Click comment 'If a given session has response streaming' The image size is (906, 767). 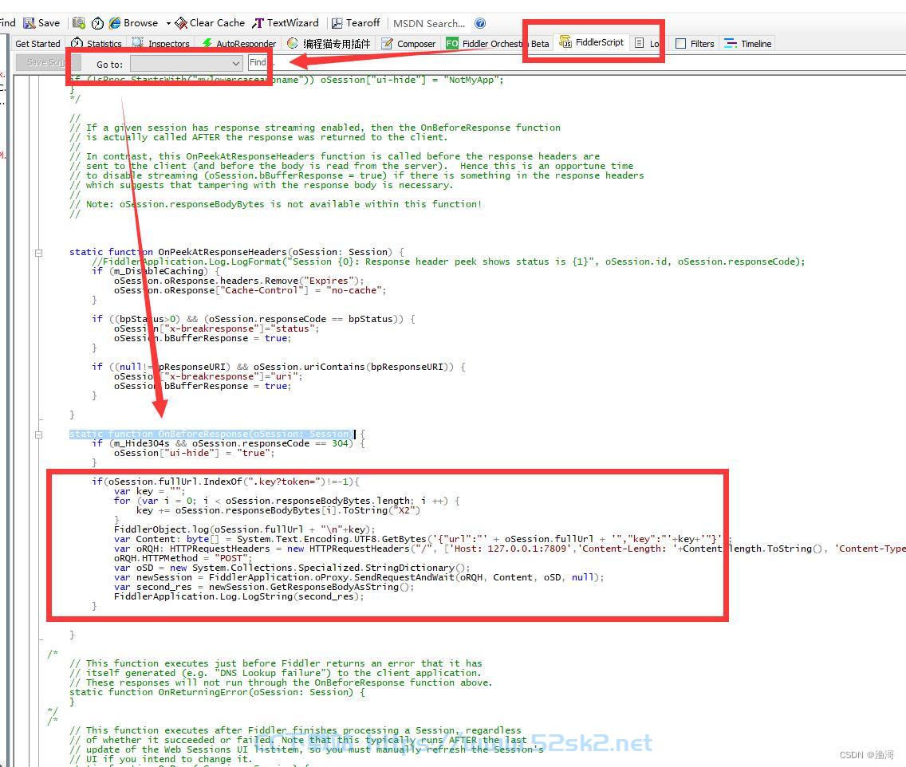click(315, 128)
